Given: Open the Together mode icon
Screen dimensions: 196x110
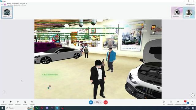Looking at the screenshot, I should tap(25, 102).
